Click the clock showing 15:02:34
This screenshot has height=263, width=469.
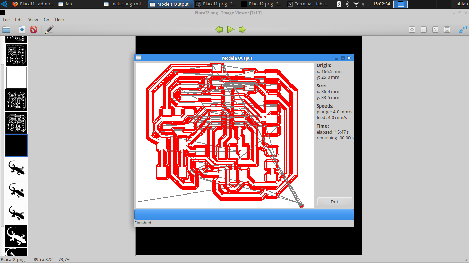click(381, 4)
